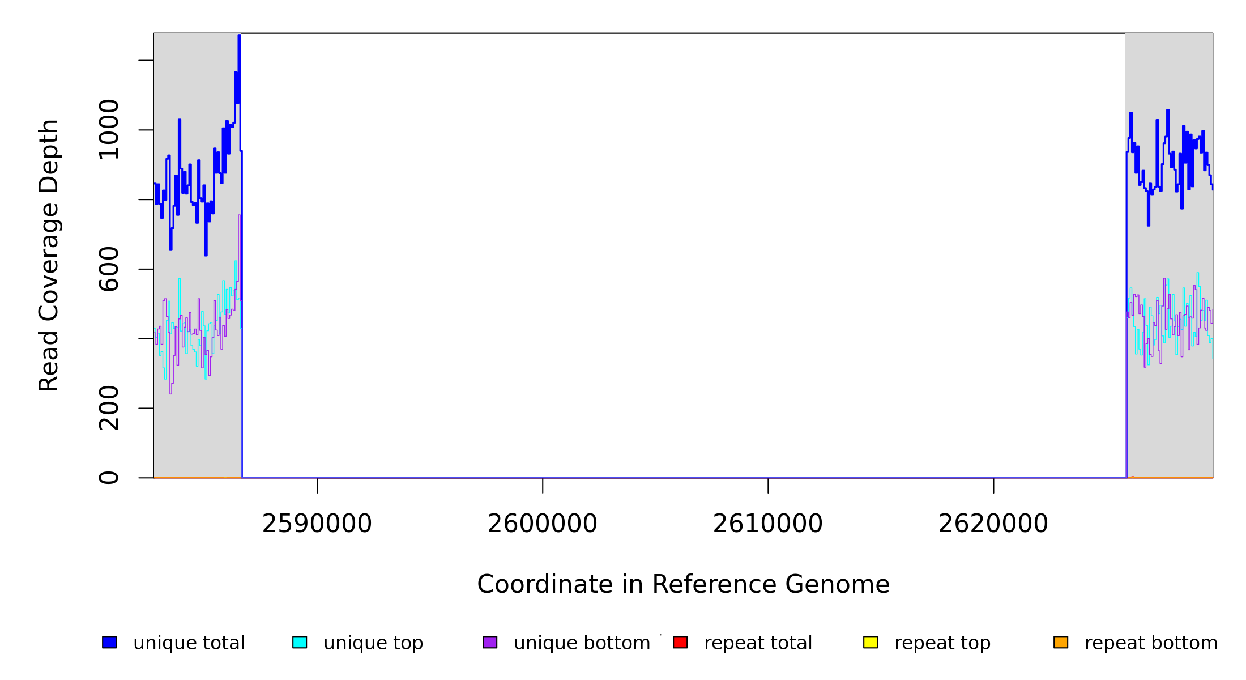
Task: Click the 1000 y-axis tick label
Action: point(109,130)
